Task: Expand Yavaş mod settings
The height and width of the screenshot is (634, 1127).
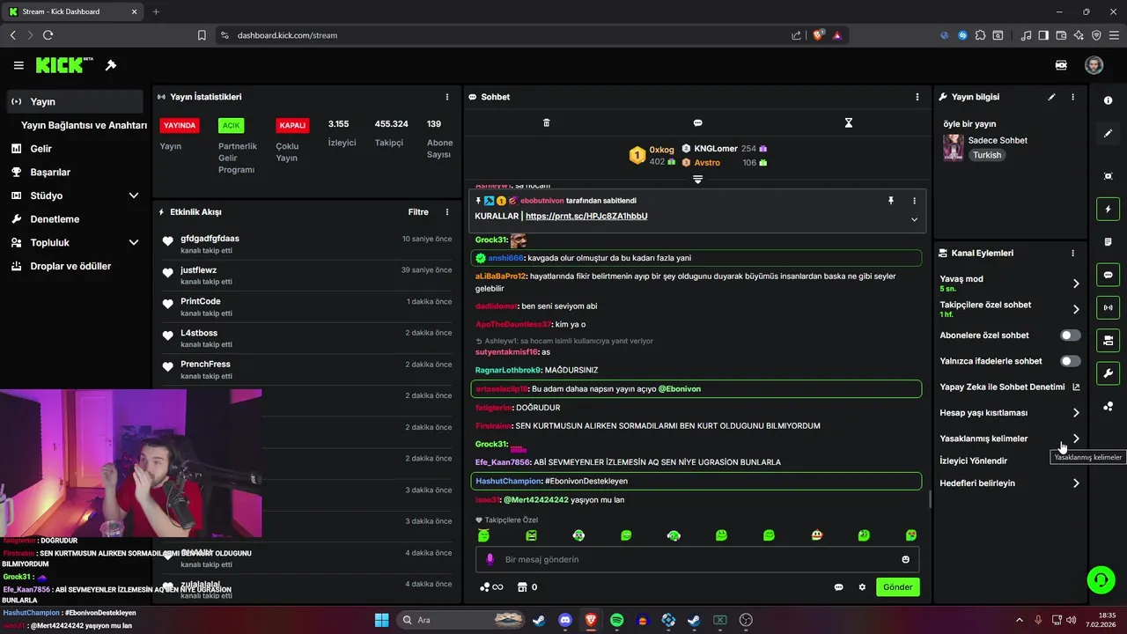Action: pyautogui.click(x=1075, y=284)
